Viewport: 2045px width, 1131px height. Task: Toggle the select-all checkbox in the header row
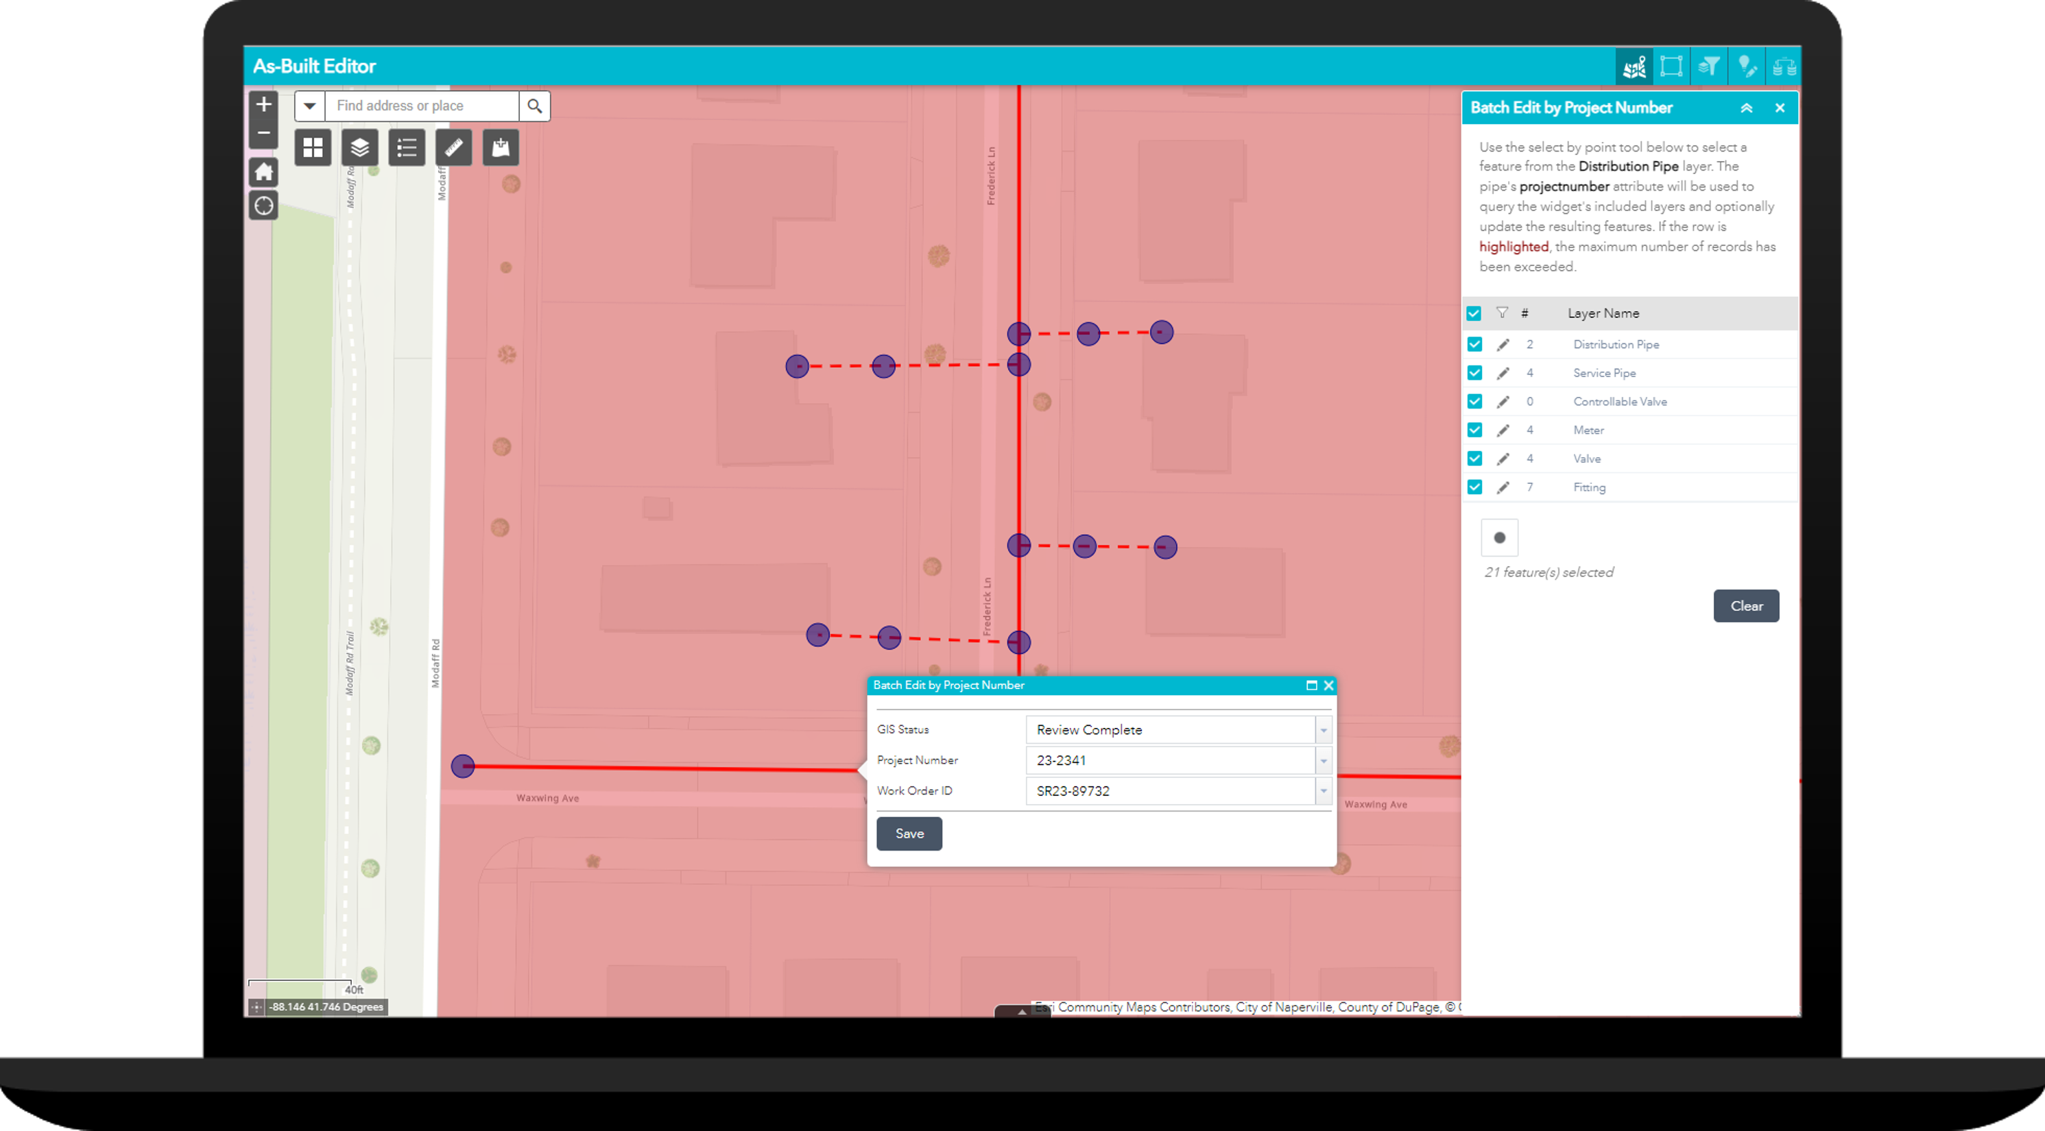click(x=1475, y=313)
